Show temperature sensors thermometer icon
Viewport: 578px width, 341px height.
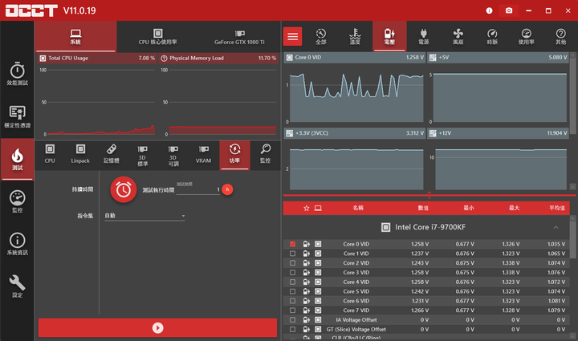(x=355, y=36)
